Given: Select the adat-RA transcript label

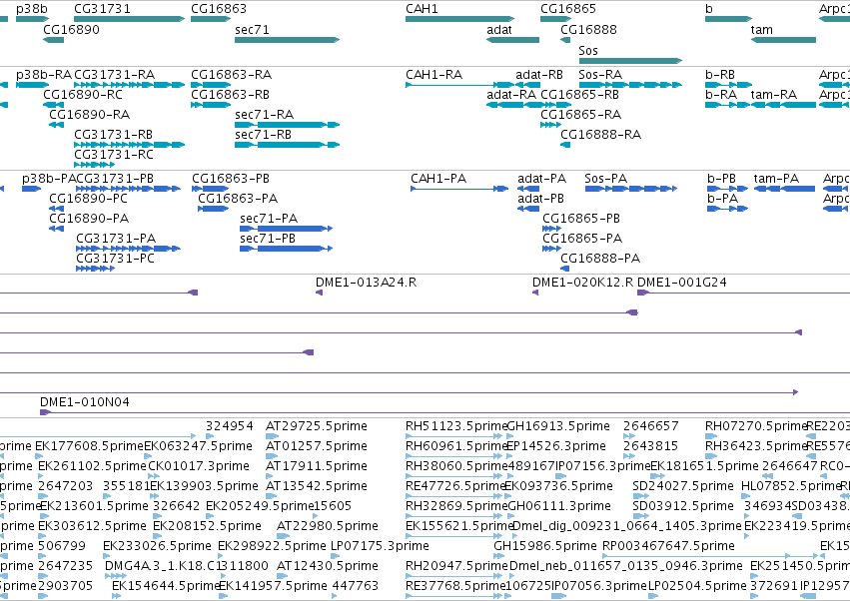Looking at the screenshot, I should (511, 94).
